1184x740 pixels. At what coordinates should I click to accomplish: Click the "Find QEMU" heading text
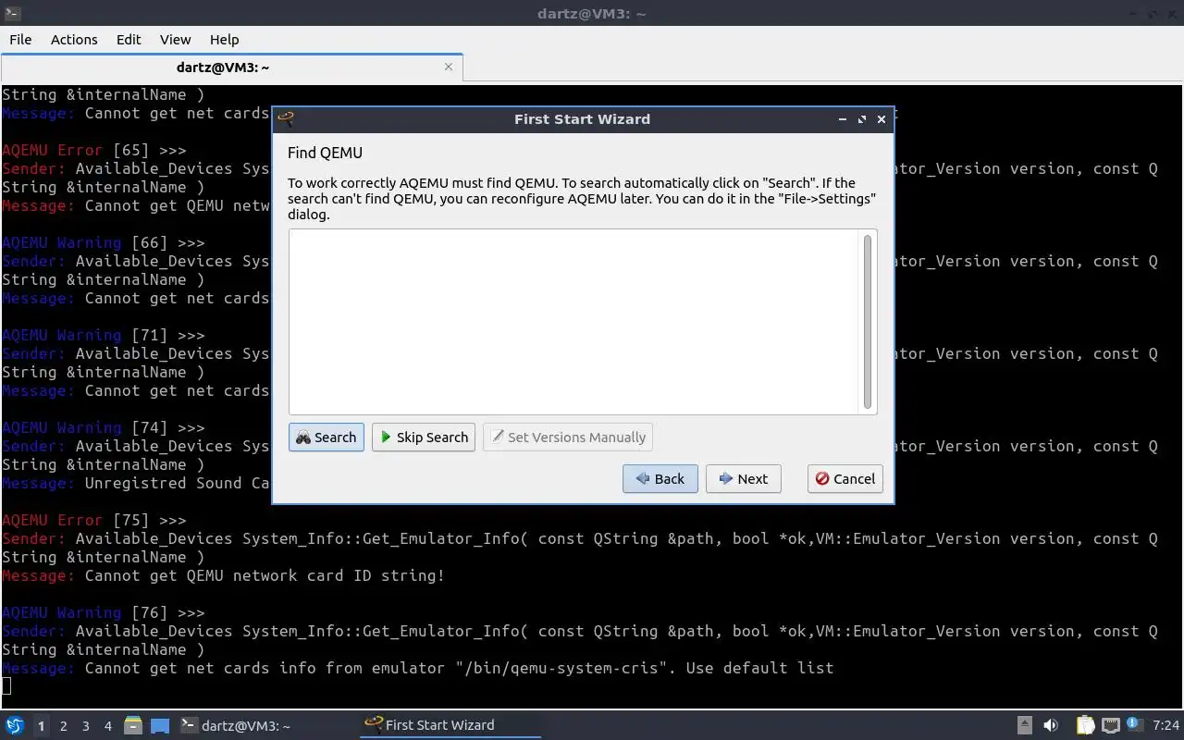pos(325,153)
